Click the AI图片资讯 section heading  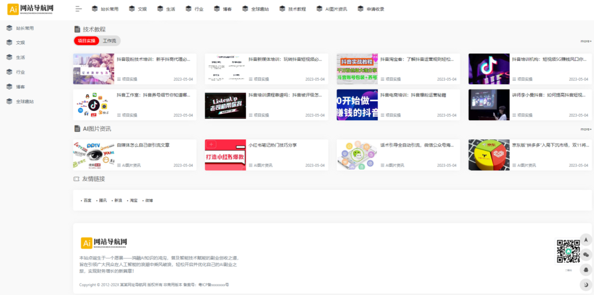[97, 128]
